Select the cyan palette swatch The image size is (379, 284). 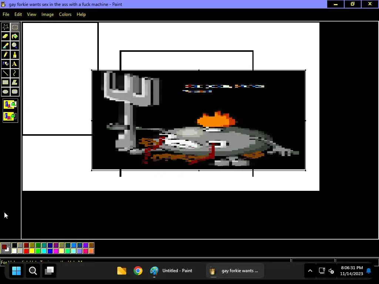(x=44, y=251)
